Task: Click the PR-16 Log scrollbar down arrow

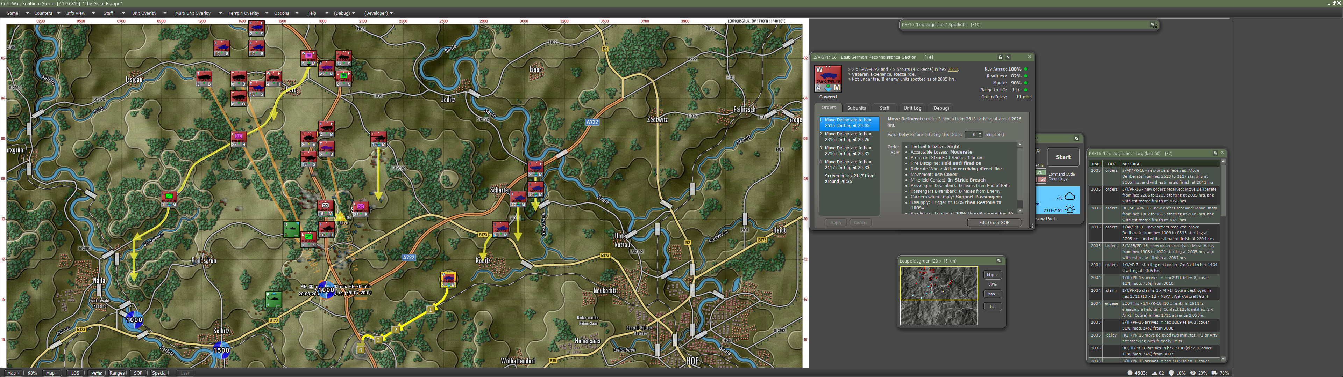Action: [x=1223, y=359]
